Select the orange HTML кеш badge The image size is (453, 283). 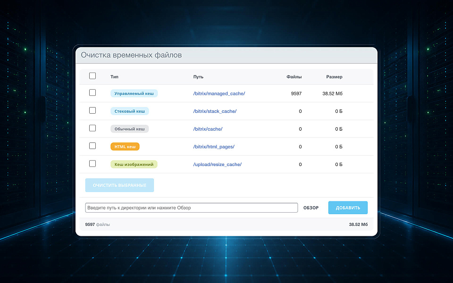tap(125, 147)
